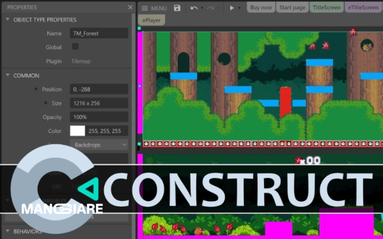Collapse the Common section
The width and height of the screenshot is (383, 239).
[x=8, y=75]
